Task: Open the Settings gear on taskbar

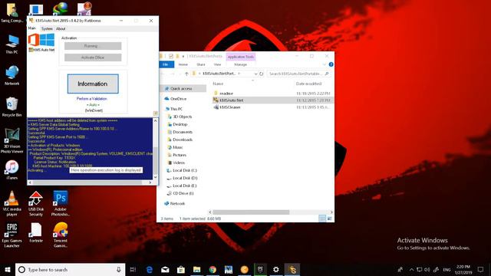Action: (x=276, y=269)
